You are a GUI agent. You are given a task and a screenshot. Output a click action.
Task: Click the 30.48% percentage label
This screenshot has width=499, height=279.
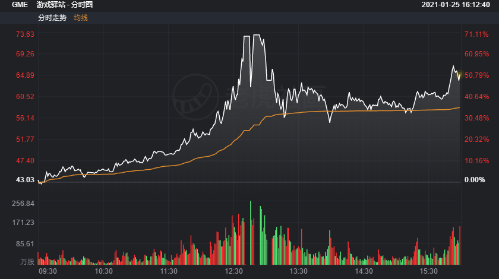click(476, 118)
